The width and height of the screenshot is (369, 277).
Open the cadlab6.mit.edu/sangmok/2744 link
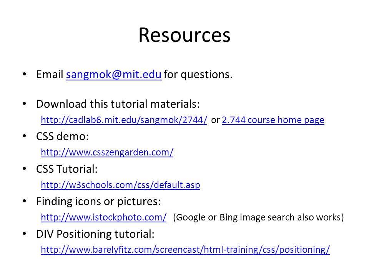coord(124,120)
